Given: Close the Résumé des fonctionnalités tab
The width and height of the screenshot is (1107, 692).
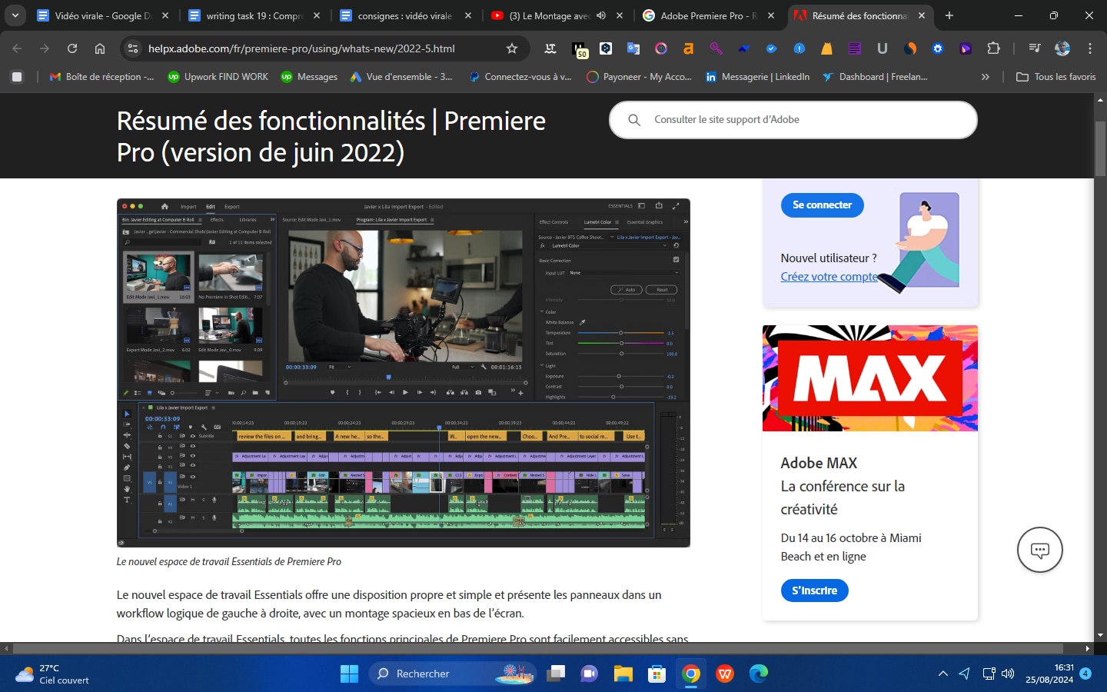Looking at the screenshot, I should point(922,15).
